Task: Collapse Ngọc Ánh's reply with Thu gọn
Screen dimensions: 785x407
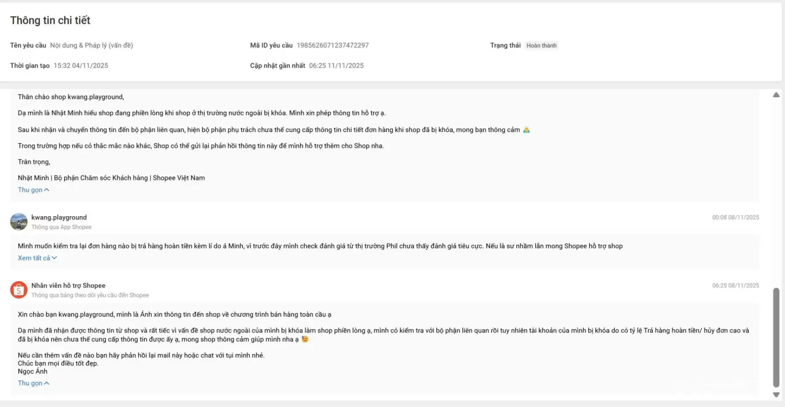Action: point(33,383)
